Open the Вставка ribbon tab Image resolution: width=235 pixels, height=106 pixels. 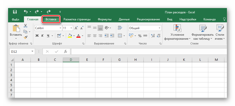51,19
